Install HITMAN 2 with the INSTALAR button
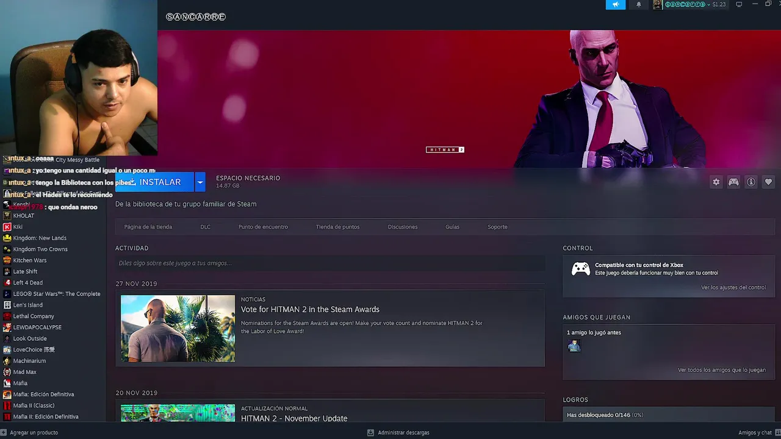 [x=154, y=182]
